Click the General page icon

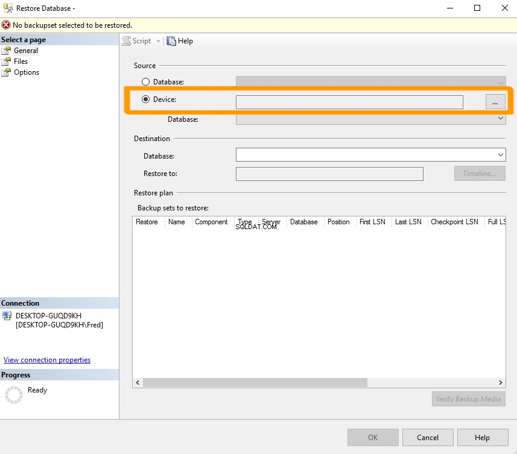click(6, 51)
